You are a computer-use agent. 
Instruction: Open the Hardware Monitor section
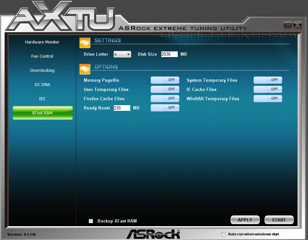click(42, 42)
